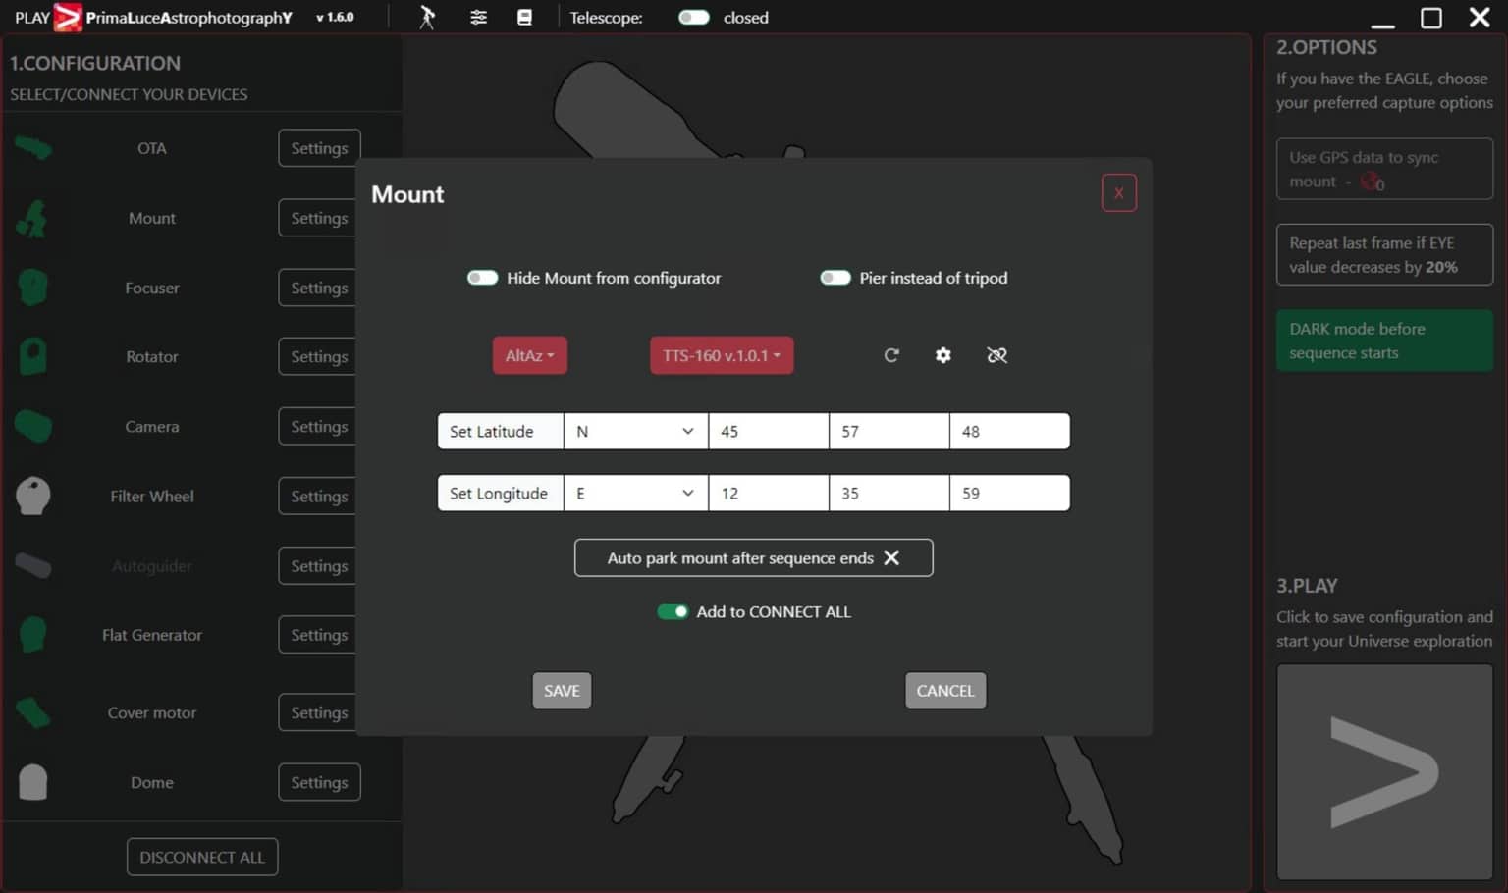Click the large Play arrow button

pos(1383,772)
